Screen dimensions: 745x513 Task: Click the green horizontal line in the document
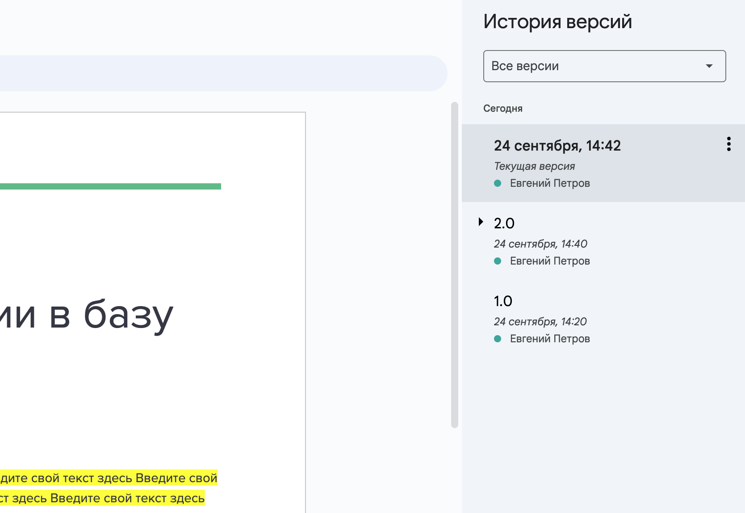tap(110, 186)
